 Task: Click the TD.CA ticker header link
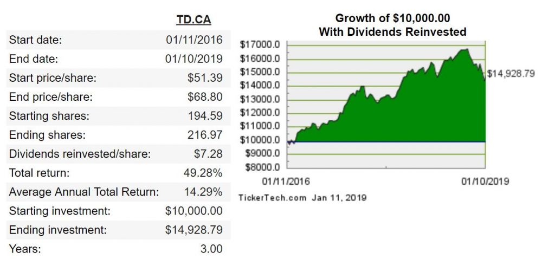click(193, 20)
